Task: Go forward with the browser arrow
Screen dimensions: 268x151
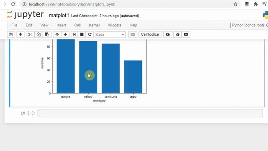Action: [x=4, y=4]
